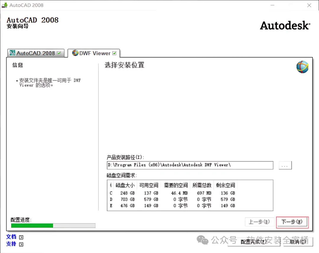The width and height of the screenshot is (319, 253).
Task: Click the 下一步(N) button
Action: coord(292,222)
